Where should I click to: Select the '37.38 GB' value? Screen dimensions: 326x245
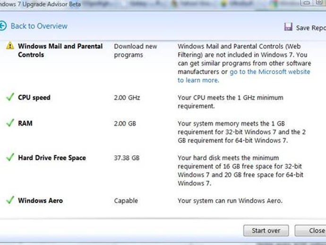tap(127, 158)
